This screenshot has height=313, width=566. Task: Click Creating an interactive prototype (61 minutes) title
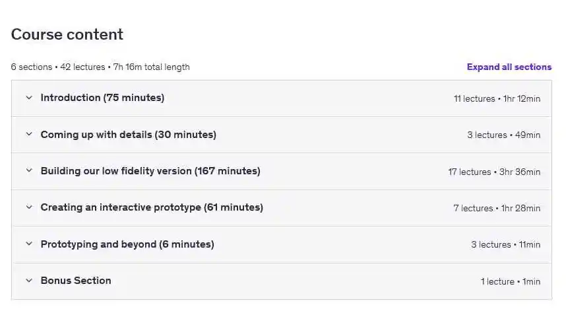click(x=152, y=207)
